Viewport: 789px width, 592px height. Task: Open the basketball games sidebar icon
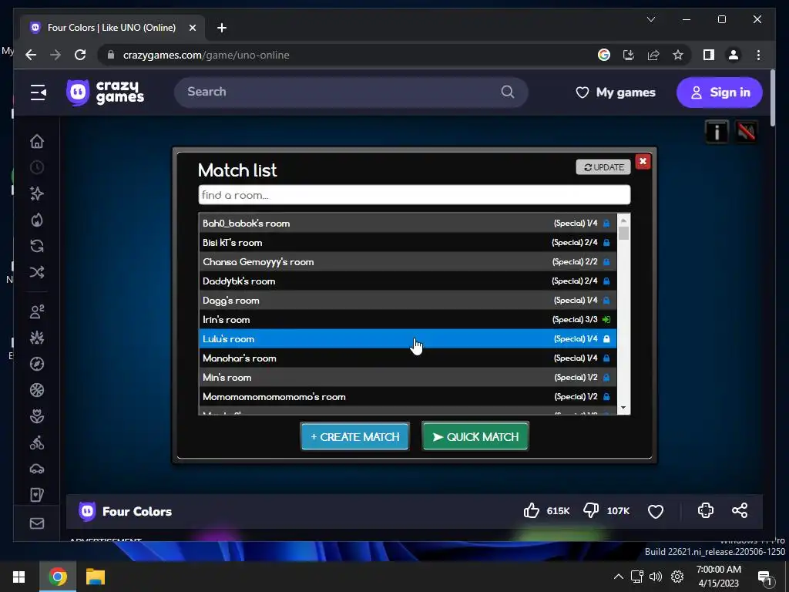37,390
